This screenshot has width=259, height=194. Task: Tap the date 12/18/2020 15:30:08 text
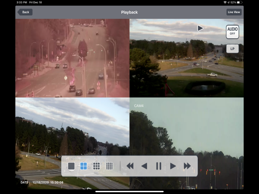point(48,182)
